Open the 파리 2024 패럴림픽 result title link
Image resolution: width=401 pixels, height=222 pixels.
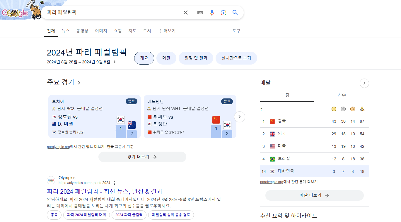pyautogui.click(x=105, y=191)
